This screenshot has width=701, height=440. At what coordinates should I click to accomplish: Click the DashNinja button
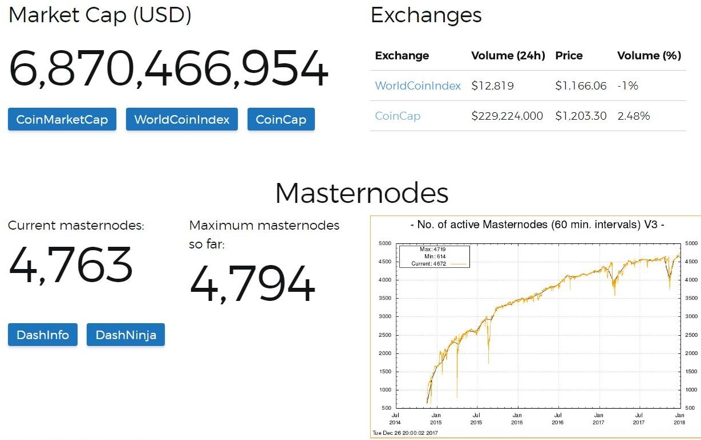point(125,335)
